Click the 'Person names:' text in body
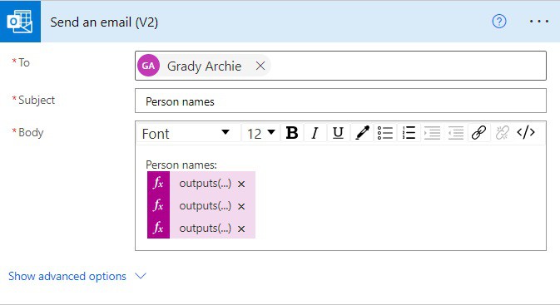Viewport: 560px width, 305px height. pos(181,165)
